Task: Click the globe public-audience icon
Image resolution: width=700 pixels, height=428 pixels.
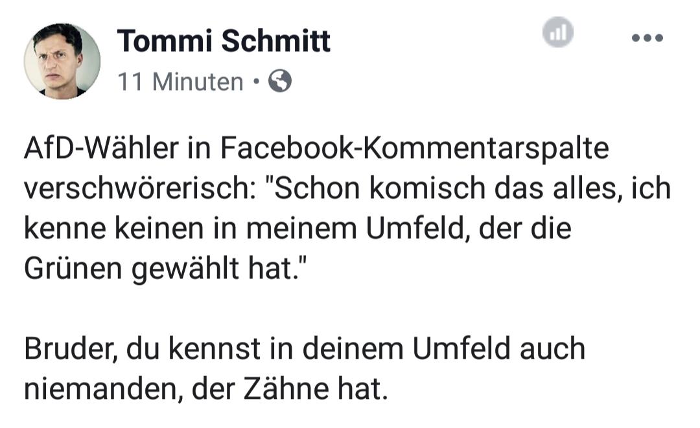Action: (280, 82)
